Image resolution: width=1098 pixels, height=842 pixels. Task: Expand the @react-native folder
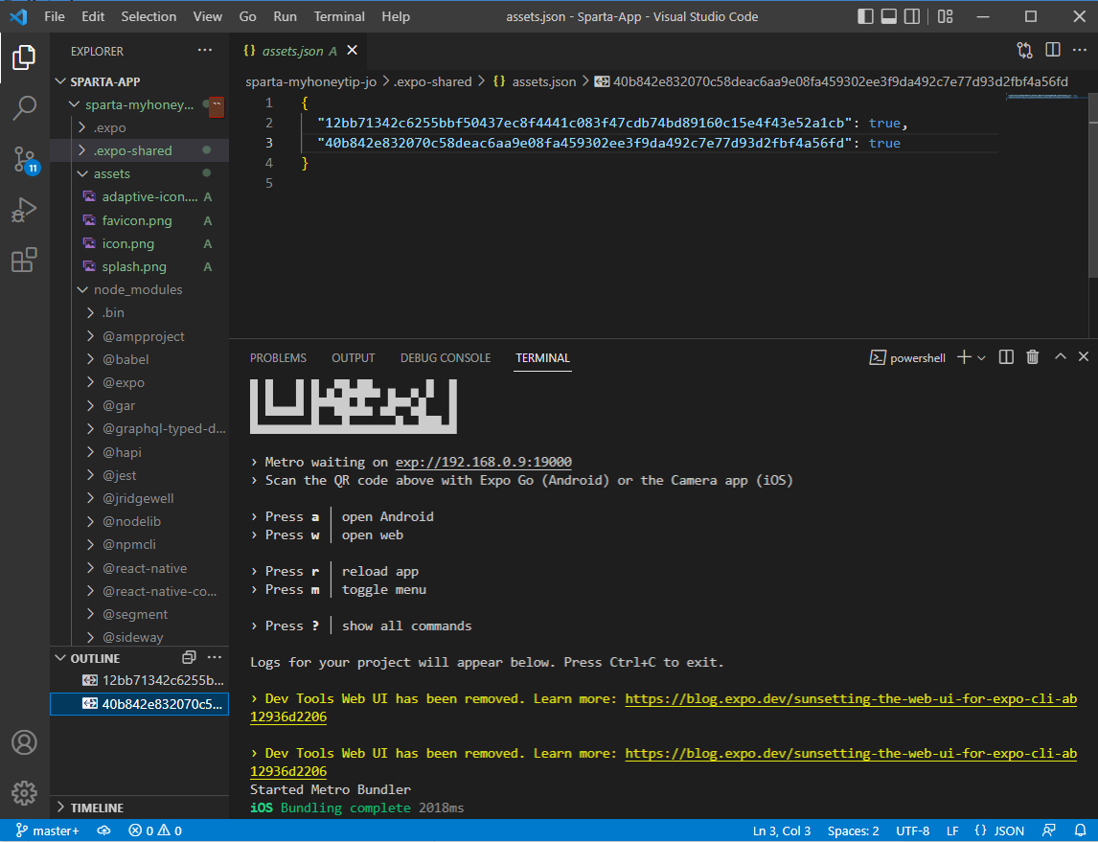(139, 568)
